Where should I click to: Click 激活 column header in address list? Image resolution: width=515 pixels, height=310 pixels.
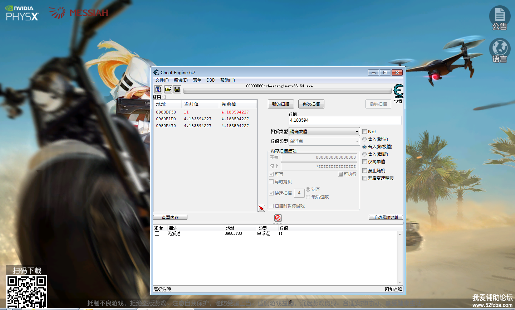tap(158, 228)
